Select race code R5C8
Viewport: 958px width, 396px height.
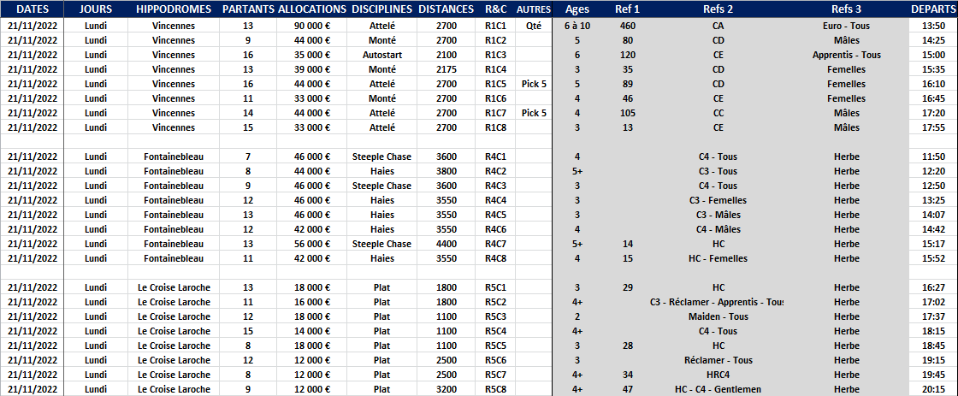click(x=495, y=389)
